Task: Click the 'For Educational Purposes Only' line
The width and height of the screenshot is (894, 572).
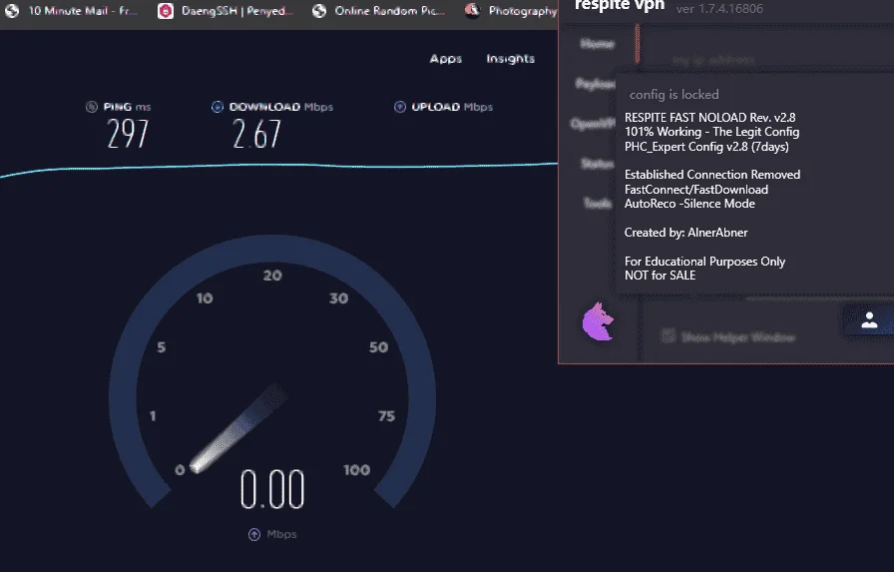Action: pyautogui.click(x=704, y=262)
